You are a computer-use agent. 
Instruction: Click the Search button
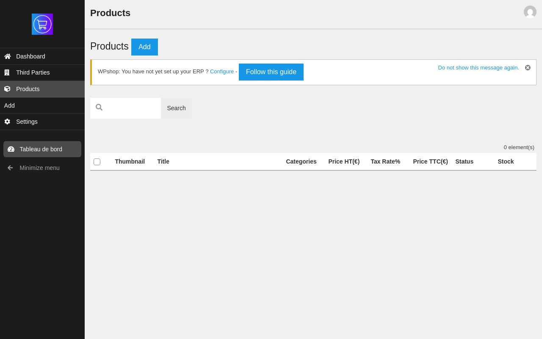[176, 108]
